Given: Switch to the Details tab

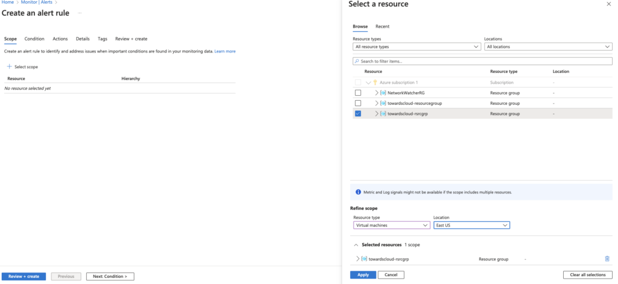Looking at the screenshot, I should (x=83, y=39).
